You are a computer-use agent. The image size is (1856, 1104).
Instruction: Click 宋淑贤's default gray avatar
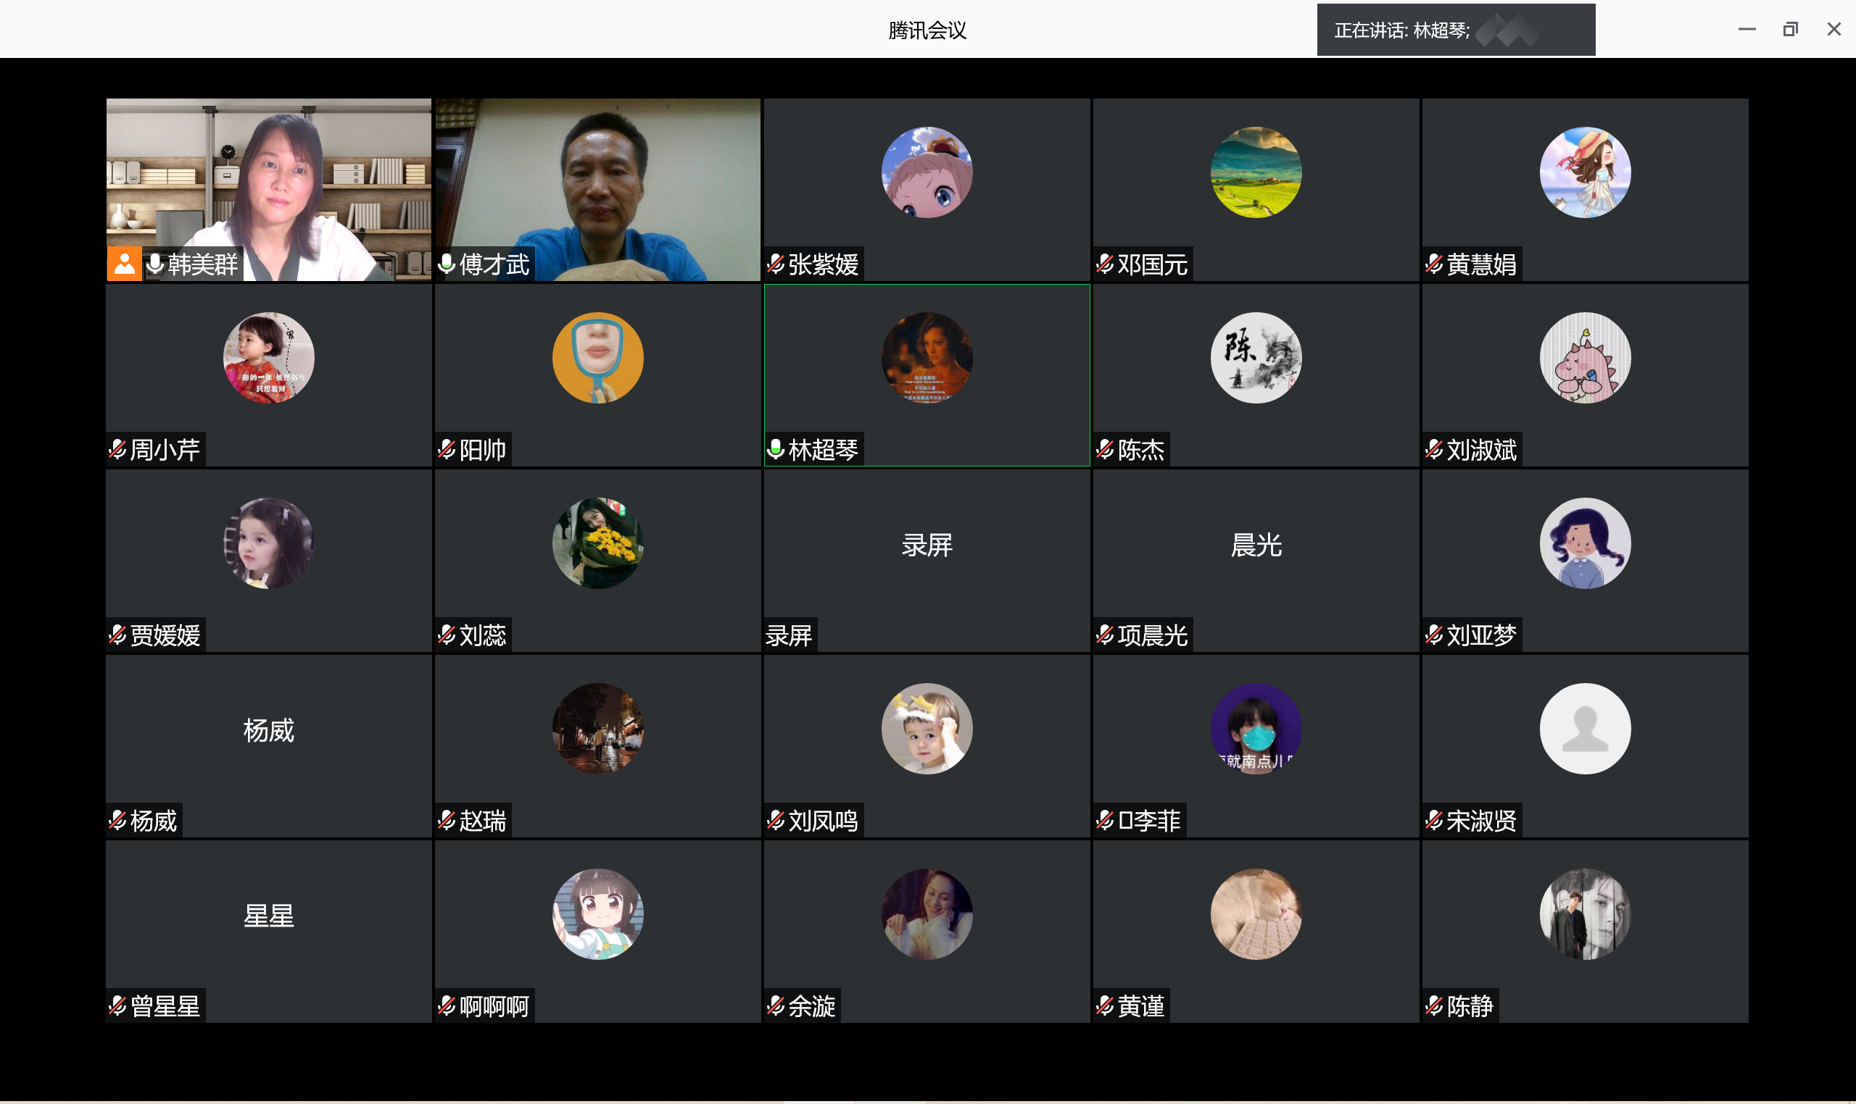(x=1584, y=727)
